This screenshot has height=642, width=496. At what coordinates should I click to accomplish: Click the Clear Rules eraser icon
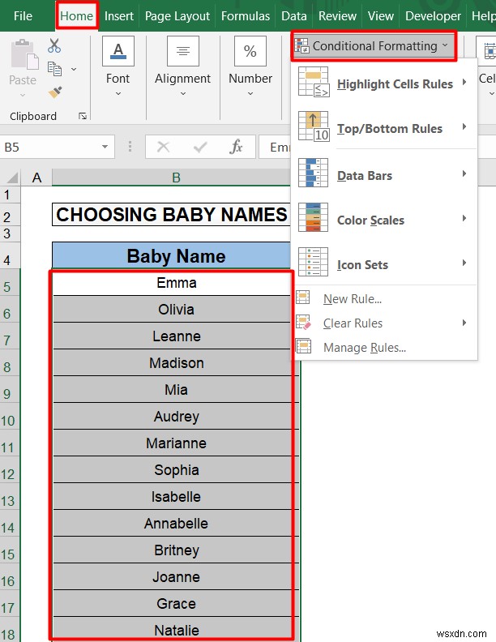tap(303, 323)
